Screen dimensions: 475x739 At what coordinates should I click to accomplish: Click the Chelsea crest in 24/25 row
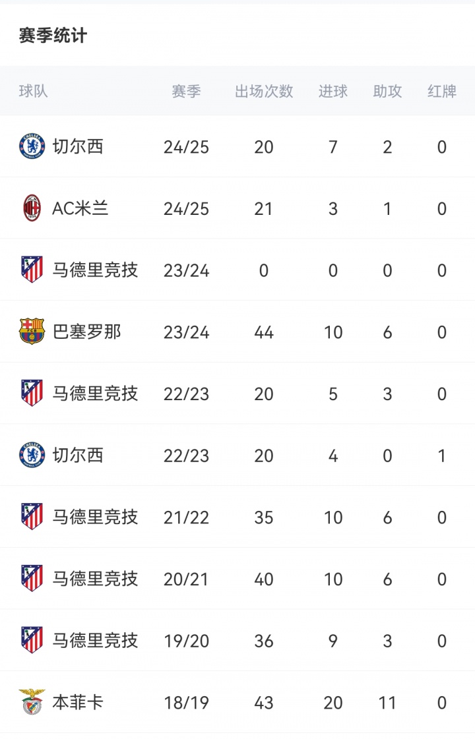point(32,146)
